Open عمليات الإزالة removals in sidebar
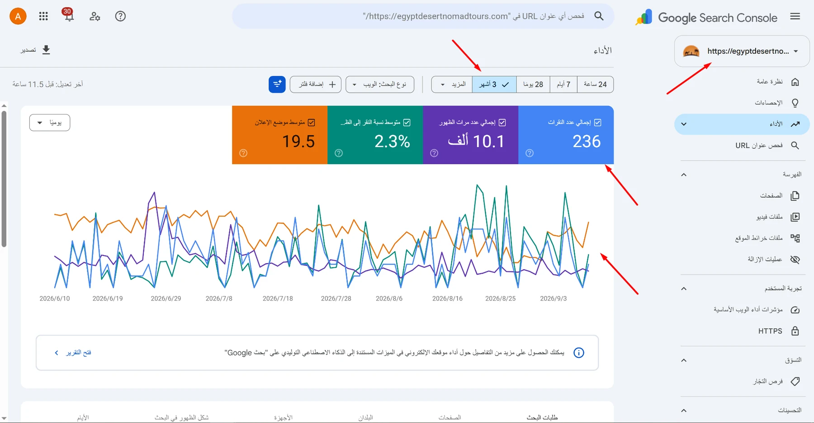814x423 pixels. (742, 259)
